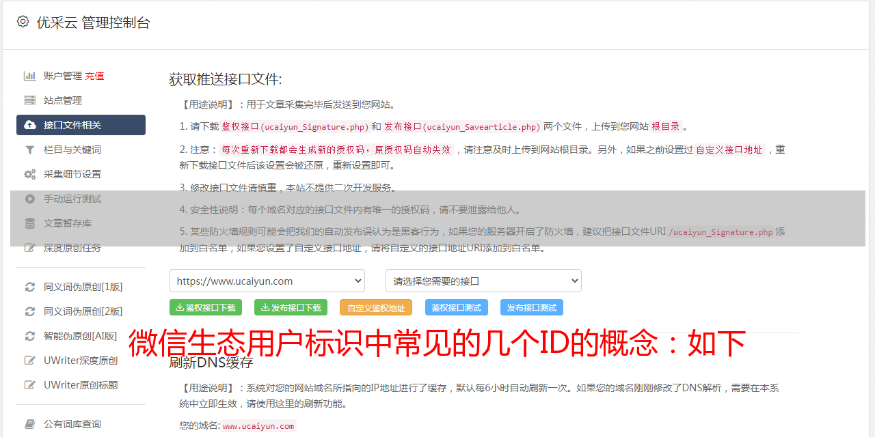Click the database icon beside 文章暂存库

click(30, 223)
